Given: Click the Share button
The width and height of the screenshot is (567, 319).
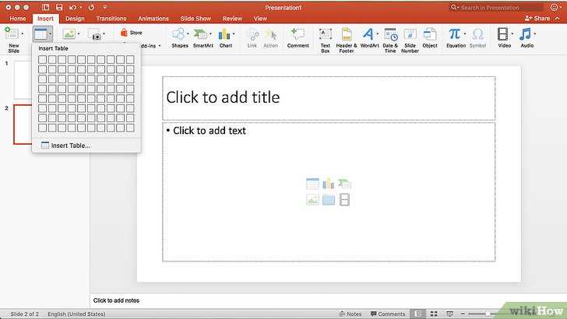Looking at the screenshot, I should pyautogui.click(x=537, y=18).
